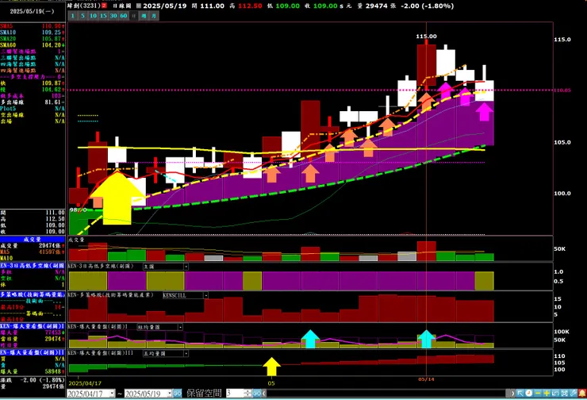Select the 60-minute timeframe button
Screen dimensions: 587x400
pyautogui.click(x=123, y=16)
